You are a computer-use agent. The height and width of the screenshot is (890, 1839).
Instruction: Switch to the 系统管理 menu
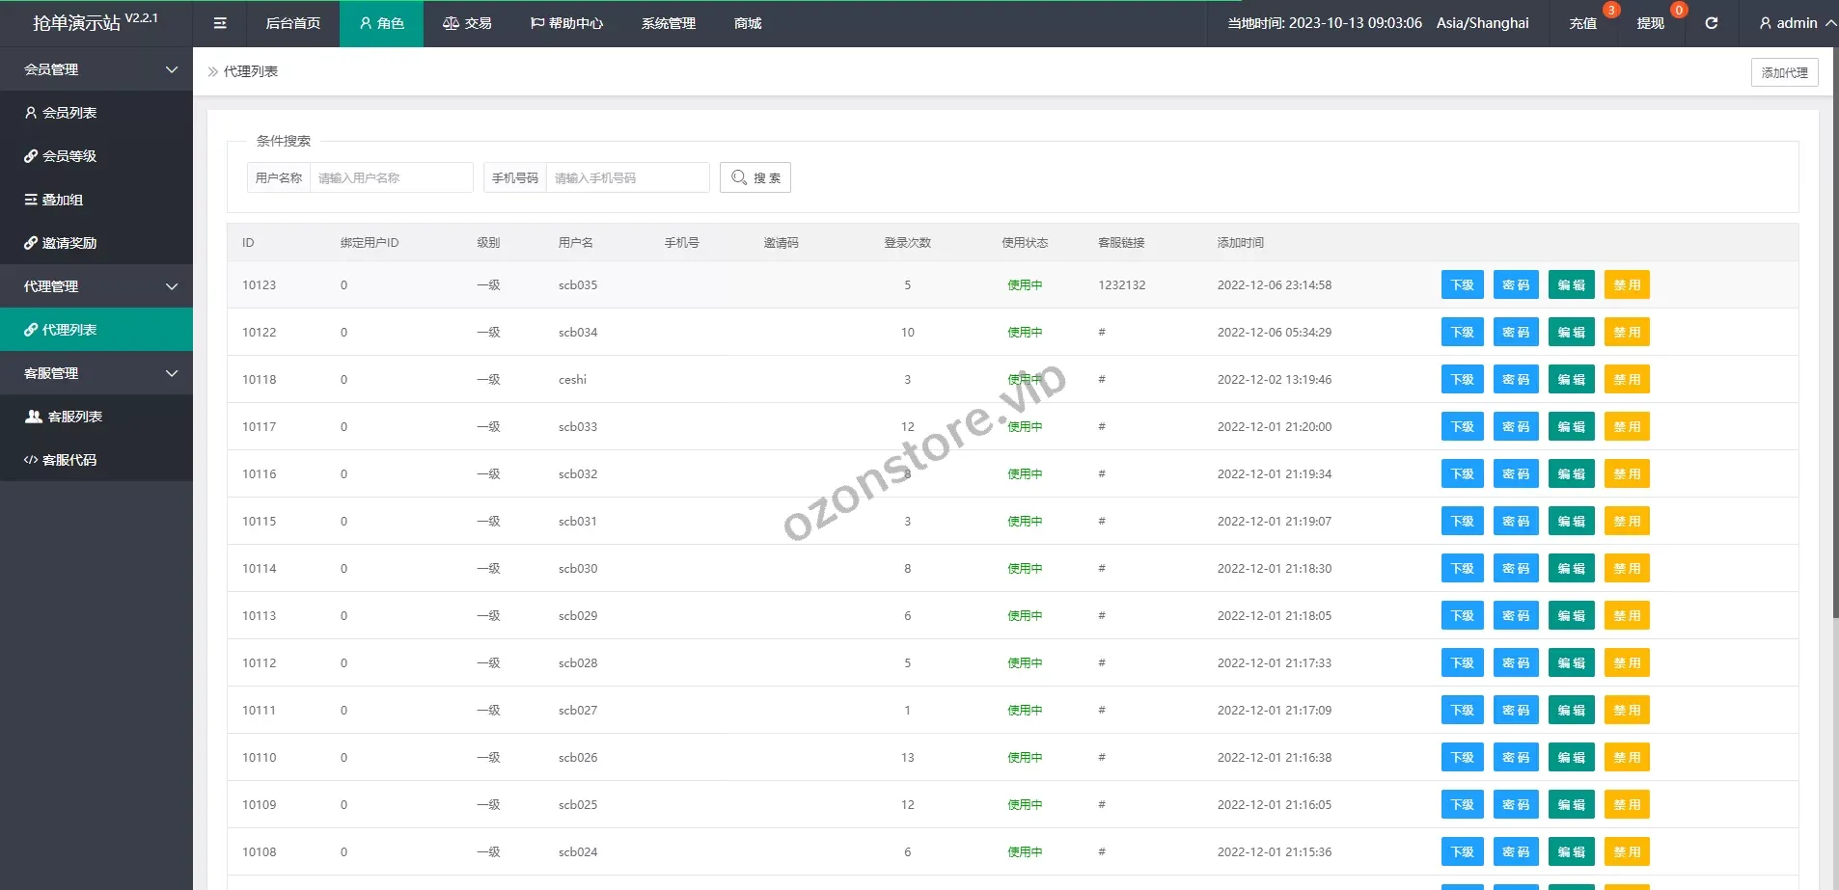pos(669,22)
